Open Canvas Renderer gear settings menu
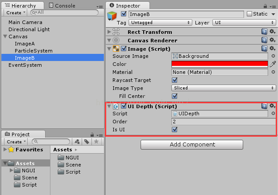Screen dimensions: 278x195 click(x=272, y=40)
